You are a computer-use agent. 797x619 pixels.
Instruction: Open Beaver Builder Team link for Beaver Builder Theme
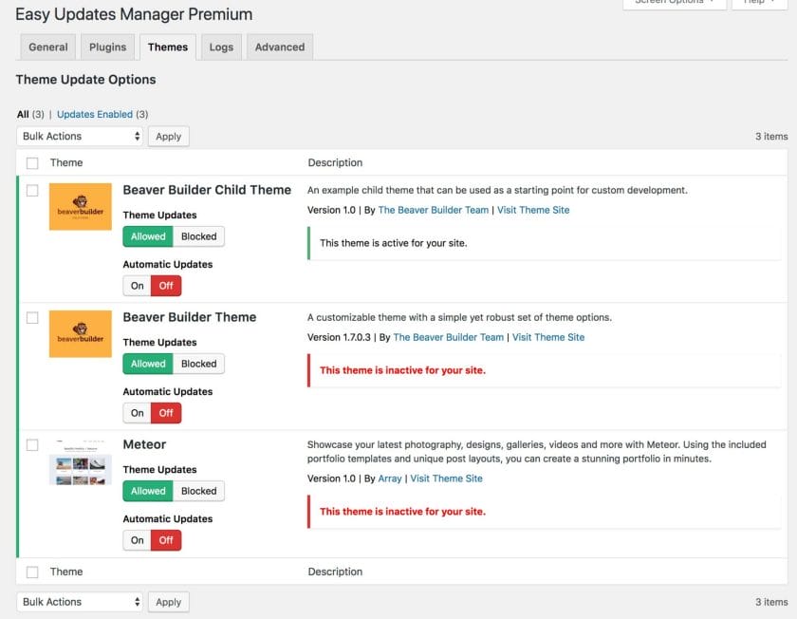point(448,337)
